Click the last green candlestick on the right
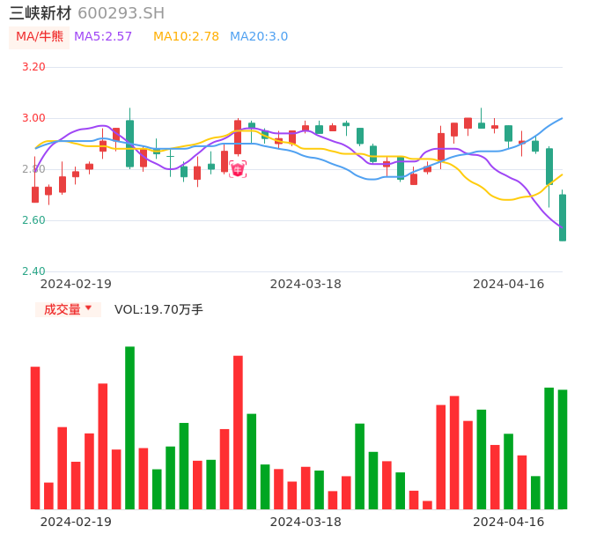604x534 pixels. (563, 218)
